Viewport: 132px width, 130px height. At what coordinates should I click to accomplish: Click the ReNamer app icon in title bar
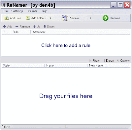3,5
